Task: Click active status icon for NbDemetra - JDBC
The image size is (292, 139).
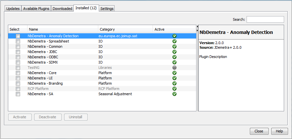Action: pyautogui.click(x=174, y=52)
